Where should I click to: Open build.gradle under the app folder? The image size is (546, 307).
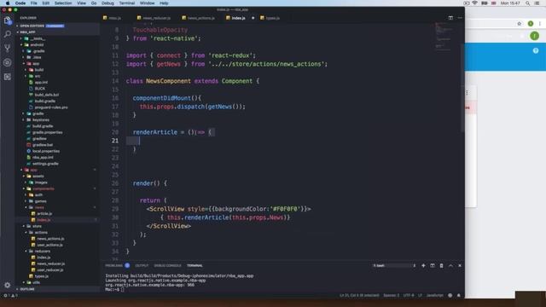coord(45,101)
